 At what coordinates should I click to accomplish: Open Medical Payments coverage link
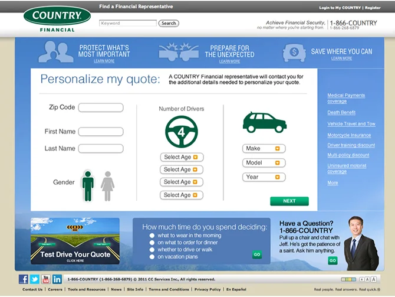(x=346, y=98)
